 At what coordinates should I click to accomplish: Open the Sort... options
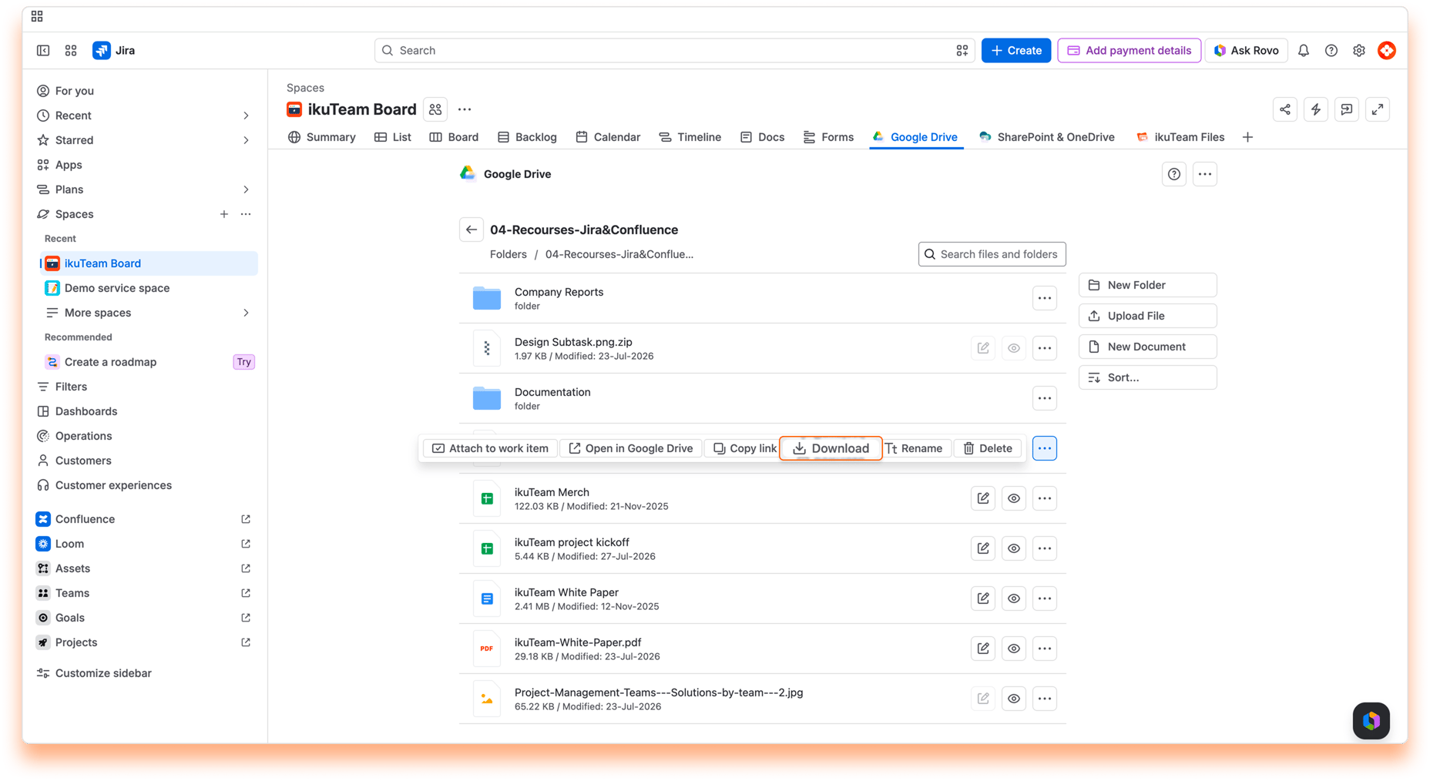tap(1147, 377)
